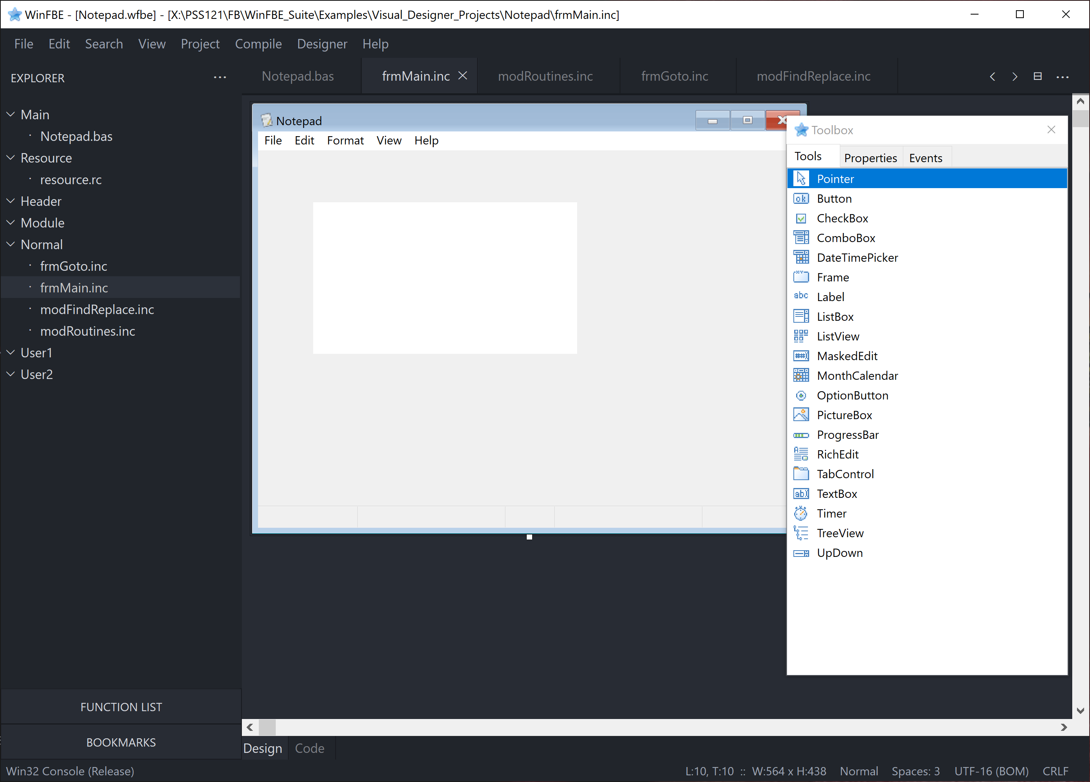Select the Timer tool icon

(801, 513)
